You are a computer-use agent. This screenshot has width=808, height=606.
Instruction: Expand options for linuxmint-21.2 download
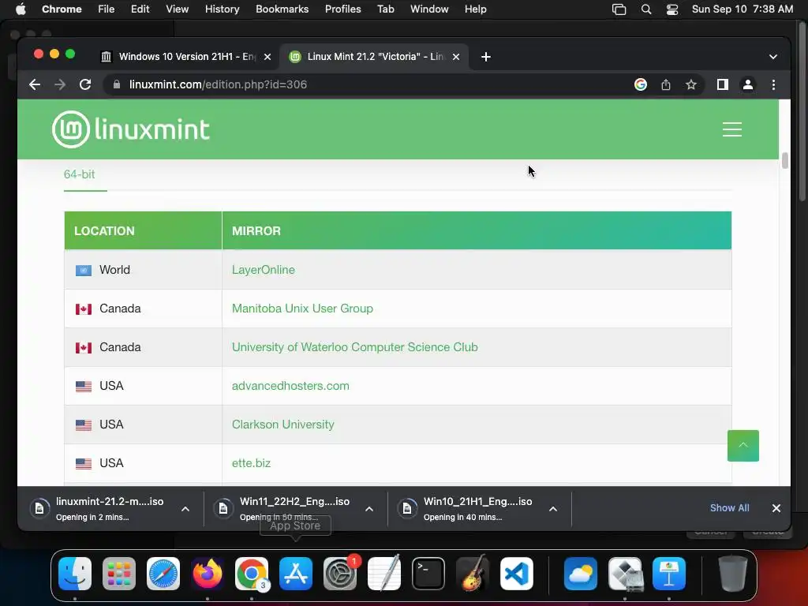[x=185, y=509]
